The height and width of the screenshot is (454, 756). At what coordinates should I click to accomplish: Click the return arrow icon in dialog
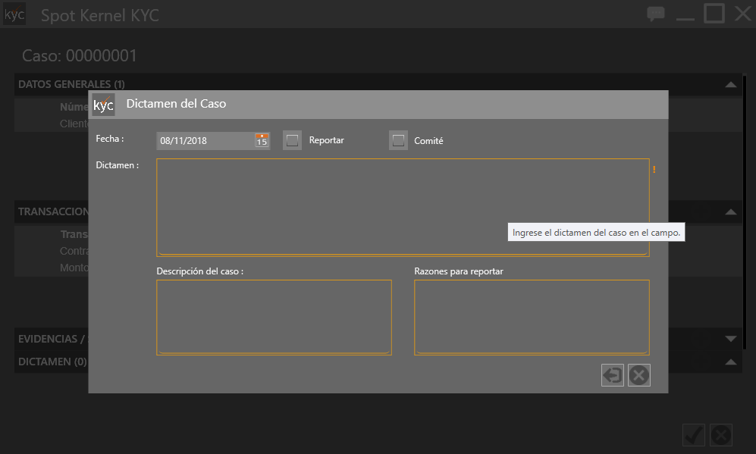(612, 375)
